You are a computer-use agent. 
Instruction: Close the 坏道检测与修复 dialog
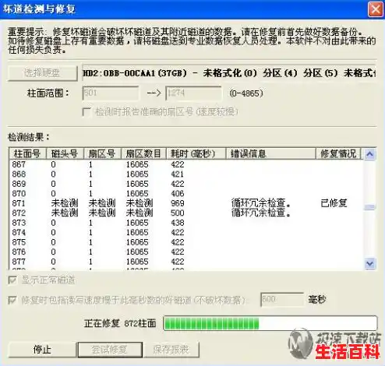coord(375,9)
